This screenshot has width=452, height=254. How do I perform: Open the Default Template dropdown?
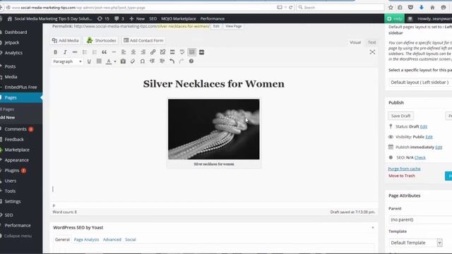click(x=416, y=243)
